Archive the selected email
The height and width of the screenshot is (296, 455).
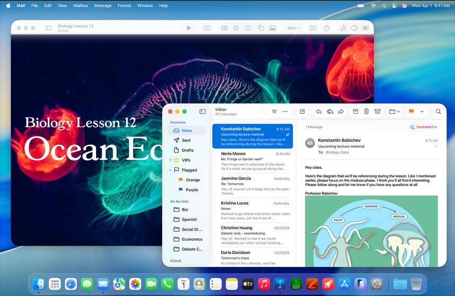(x=355, y=112)
